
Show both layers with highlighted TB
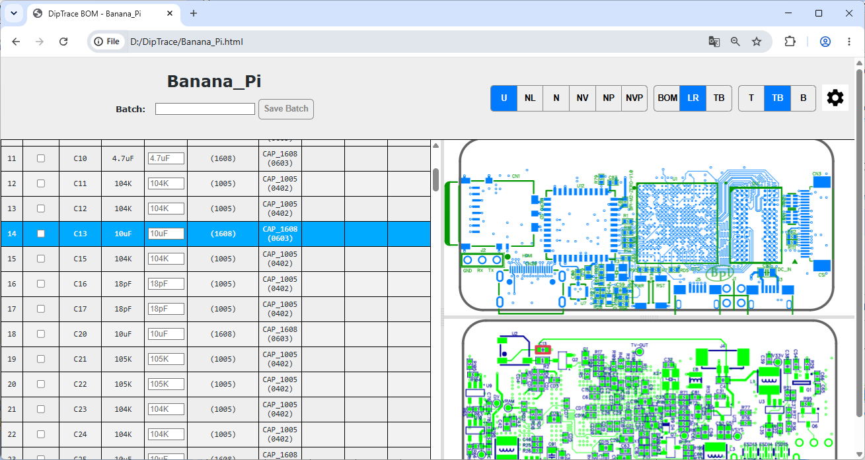click(x=778, y=98)
